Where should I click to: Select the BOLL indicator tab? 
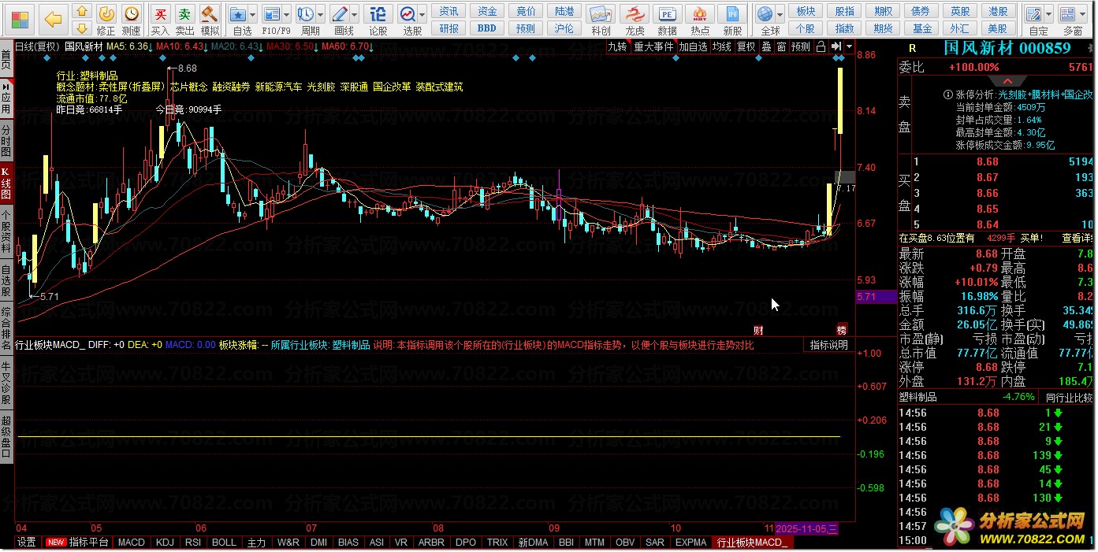[224, 542]
